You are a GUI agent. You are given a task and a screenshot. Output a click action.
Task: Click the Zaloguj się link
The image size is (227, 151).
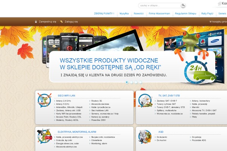pyautogui.click(x=71, y=22)
